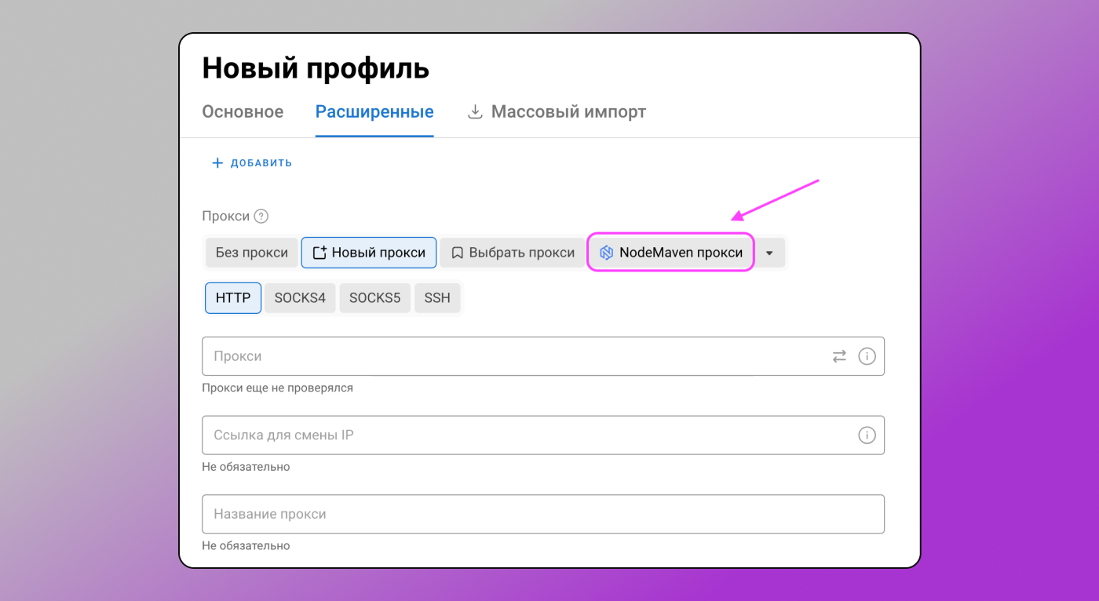The image size is (1099, 601).
Task: Click the Ссылка для смены IP input field
Action: pos(471,435)
